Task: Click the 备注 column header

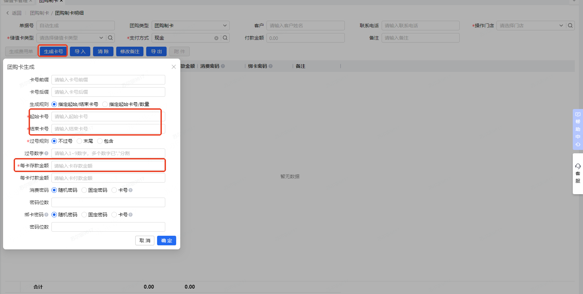Action: tap(301, 66)
